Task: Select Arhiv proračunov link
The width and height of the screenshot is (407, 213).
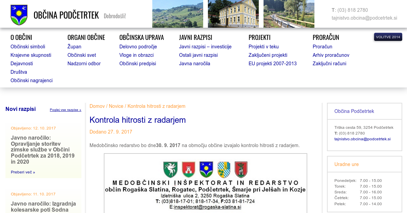Action: pyautogui.click(x=331, y=55)
